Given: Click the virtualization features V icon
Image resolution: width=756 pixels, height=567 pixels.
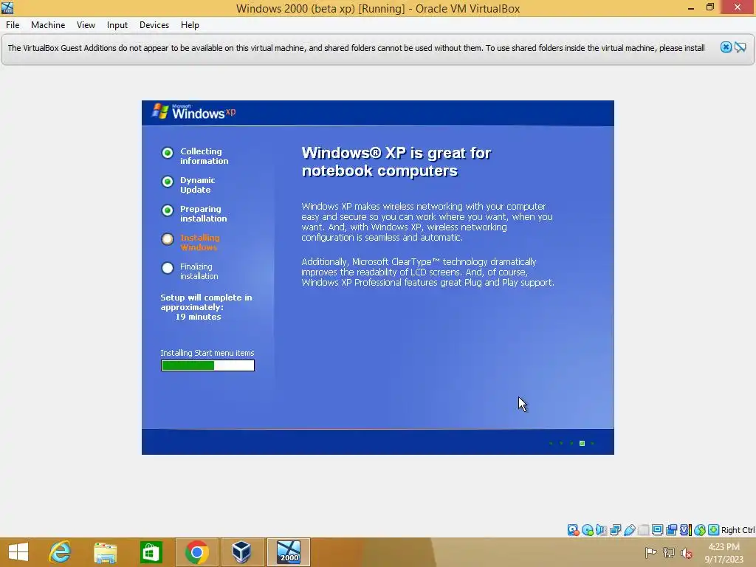Looking at the screenshot, I should [x=685, y=530].
